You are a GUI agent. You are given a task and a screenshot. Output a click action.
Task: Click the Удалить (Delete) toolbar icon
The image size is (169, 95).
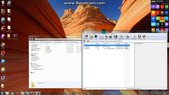tap(106, 37)
